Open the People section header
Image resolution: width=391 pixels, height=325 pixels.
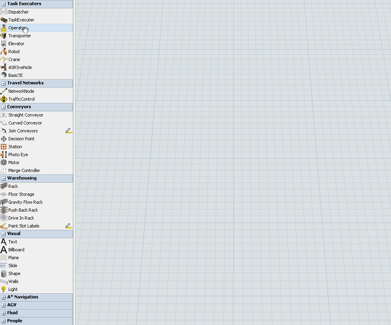coord(4,321)
